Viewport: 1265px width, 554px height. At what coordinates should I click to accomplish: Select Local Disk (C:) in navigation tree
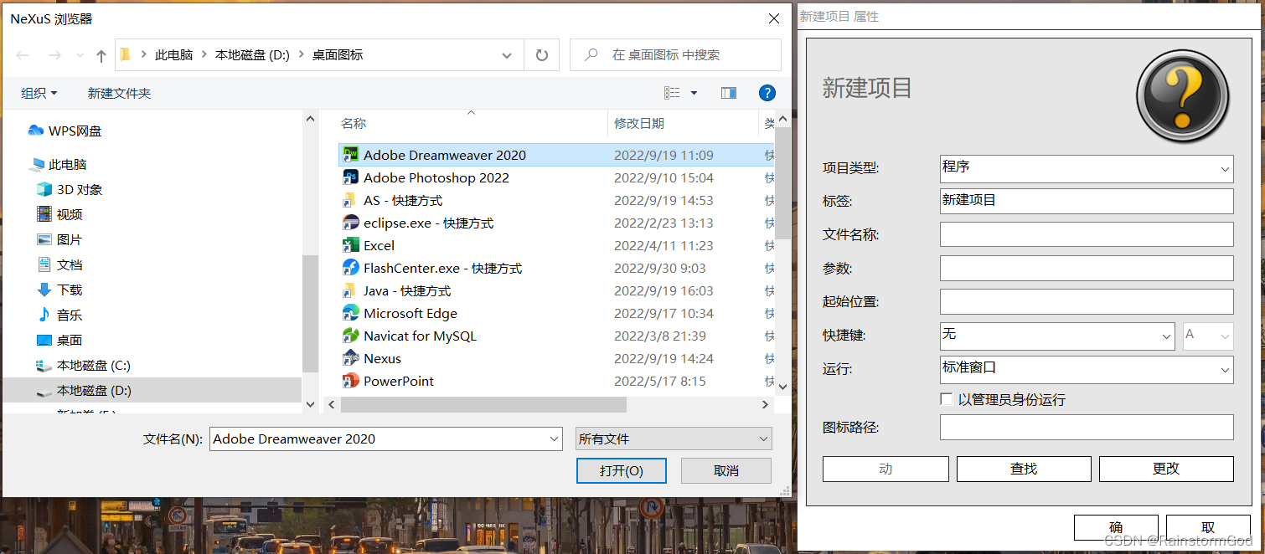pyautogui.click(x=84, y=365)
